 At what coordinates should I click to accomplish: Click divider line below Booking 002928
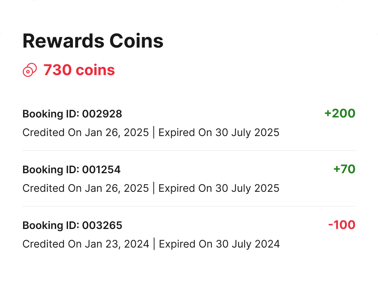coord(189,151)
